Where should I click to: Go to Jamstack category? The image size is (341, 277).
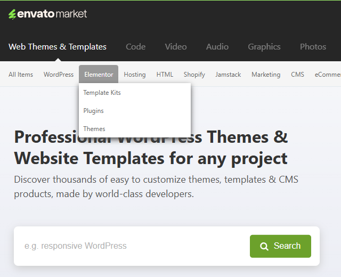(x=228, y=75)
